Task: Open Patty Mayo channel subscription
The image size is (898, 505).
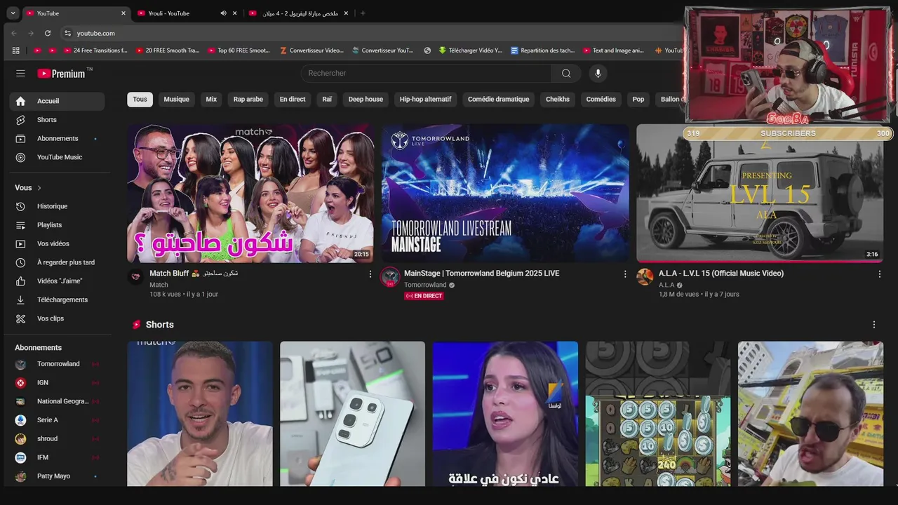Action: 57,476
